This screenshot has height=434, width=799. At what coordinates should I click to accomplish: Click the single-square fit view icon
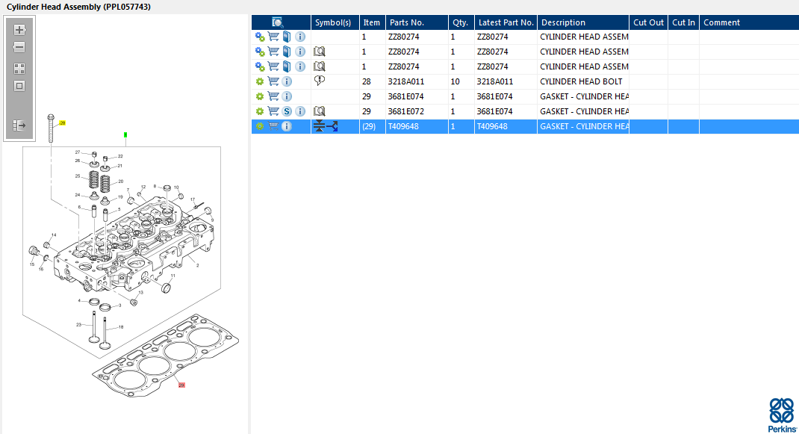tap(19, 86)
